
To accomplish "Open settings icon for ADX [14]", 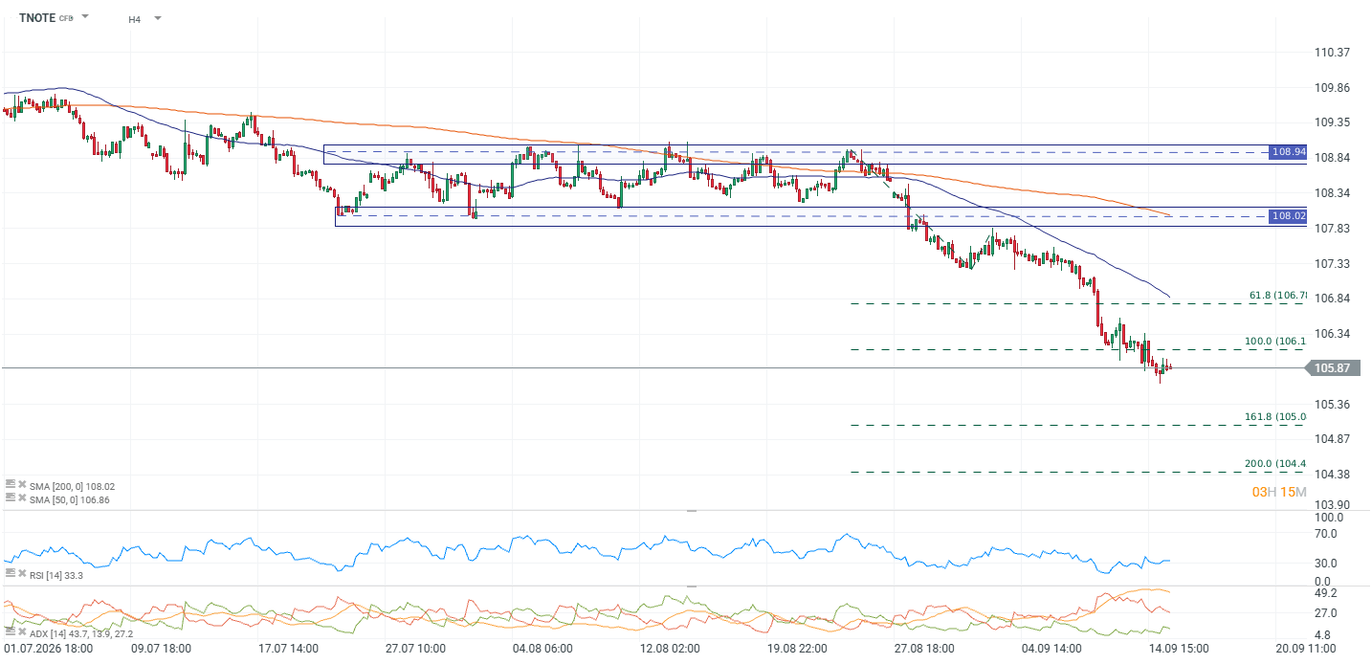I will pyautogui.click(x=10, y=632).
